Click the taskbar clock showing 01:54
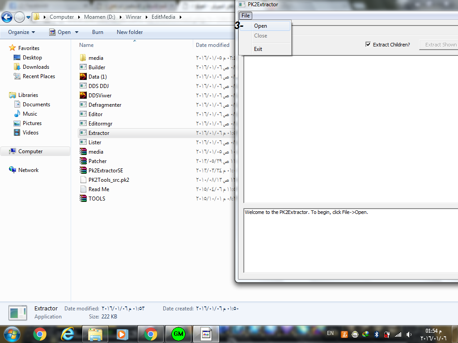The width and height of the screenshot is (458, 343). pos(433,334)
